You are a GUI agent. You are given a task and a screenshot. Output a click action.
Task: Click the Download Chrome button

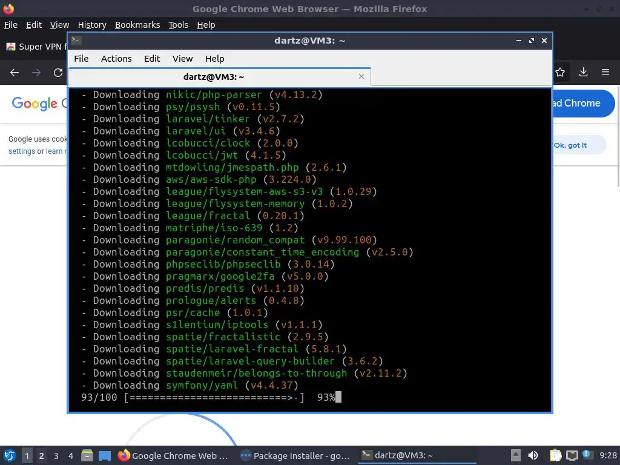pyautogui.click(x=584, y=103)
